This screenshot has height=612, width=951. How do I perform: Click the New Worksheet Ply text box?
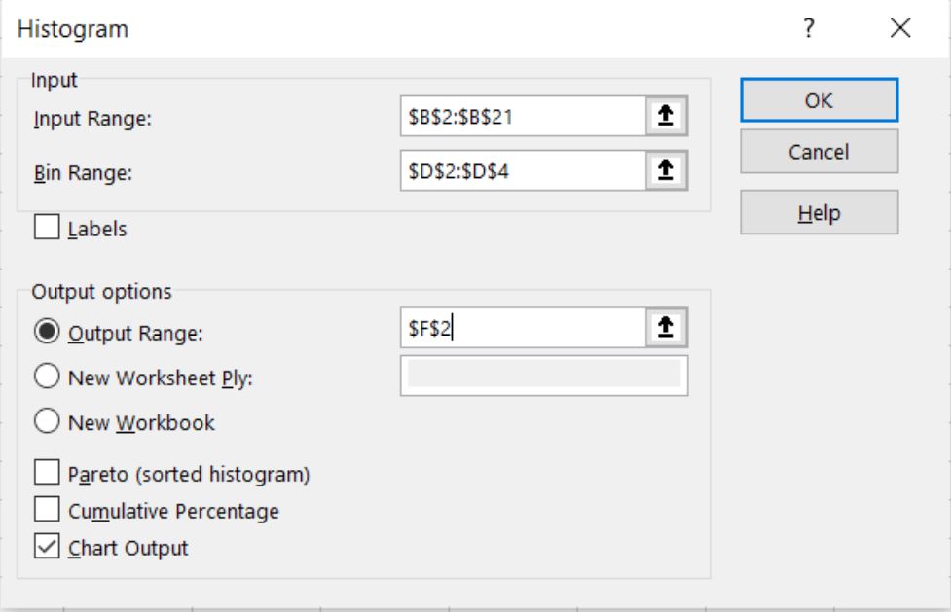tap(544, 376)
